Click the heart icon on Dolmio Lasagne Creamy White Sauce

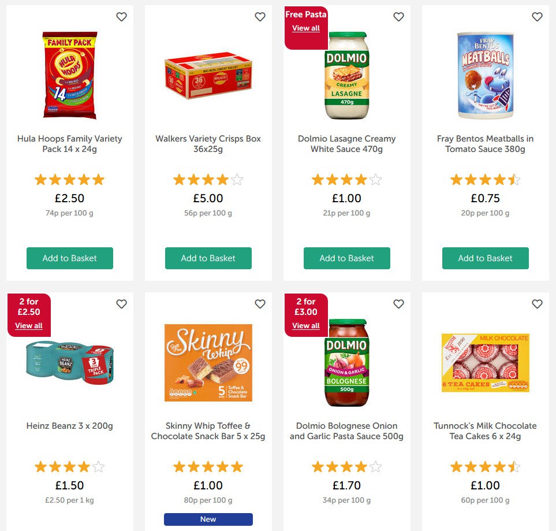click(398, 17)
